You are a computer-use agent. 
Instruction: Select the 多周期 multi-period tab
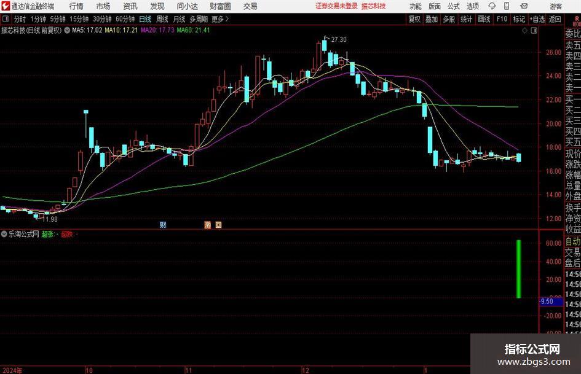199,19
